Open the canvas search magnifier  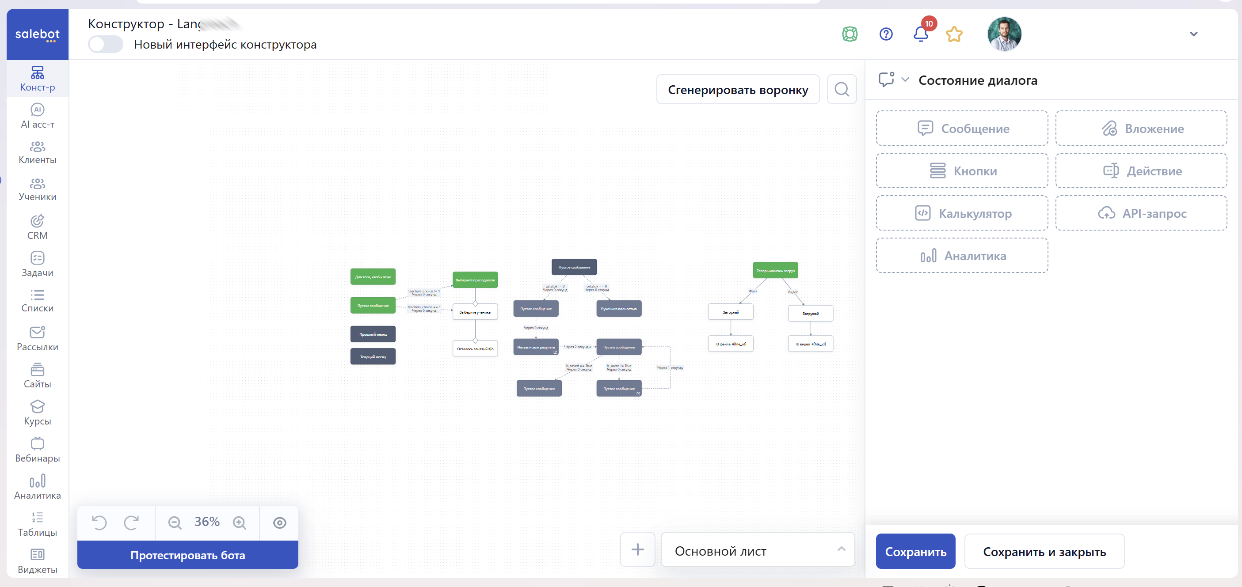842,89
